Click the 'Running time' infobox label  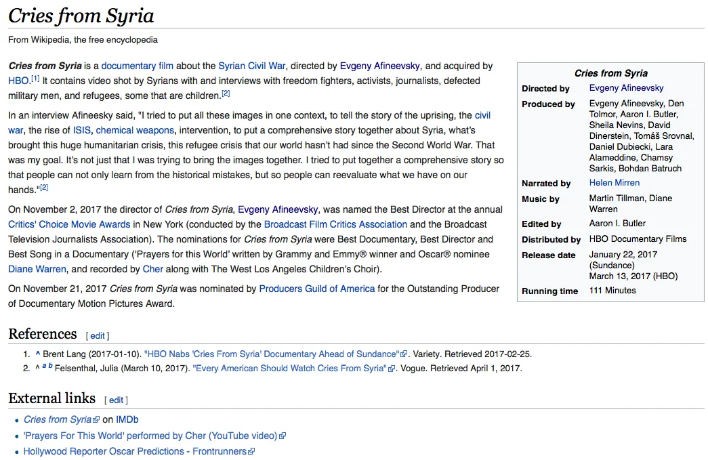click(x=550, y=291)
